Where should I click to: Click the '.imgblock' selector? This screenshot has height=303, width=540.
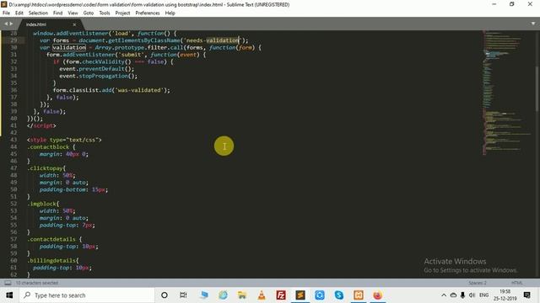(41, 204)
